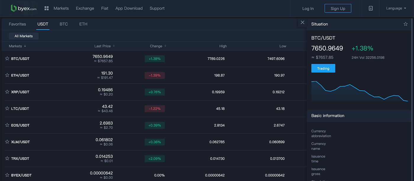Open Exchange in the top navigation

coord(85,8)
